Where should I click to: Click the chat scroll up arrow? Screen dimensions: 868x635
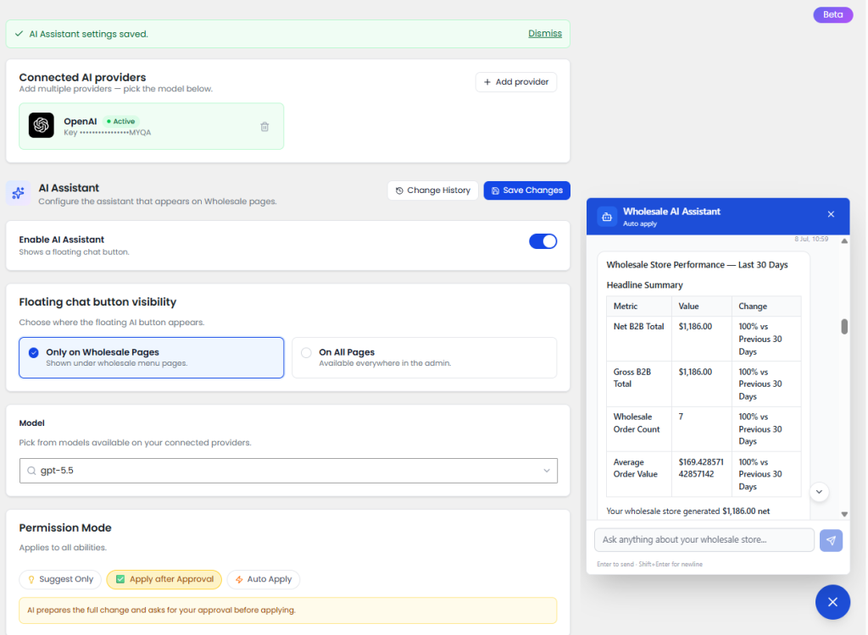[844, 241]
